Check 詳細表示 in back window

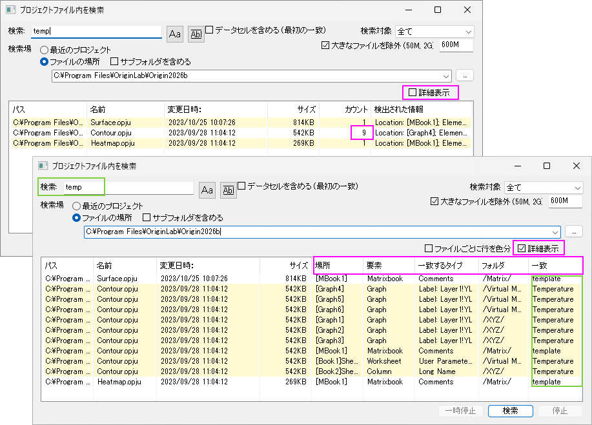413,92
